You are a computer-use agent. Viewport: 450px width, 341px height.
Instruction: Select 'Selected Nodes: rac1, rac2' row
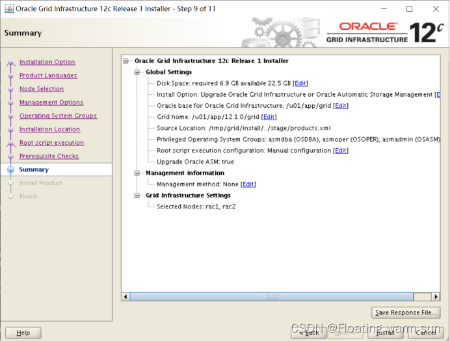[x=196, y=207]
